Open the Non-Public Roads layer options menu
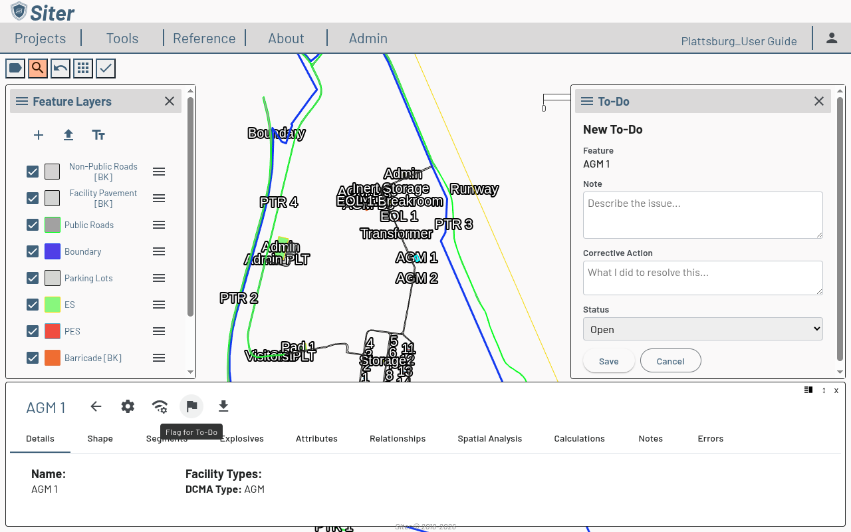851x532 pixels. (x=159, y=172)
